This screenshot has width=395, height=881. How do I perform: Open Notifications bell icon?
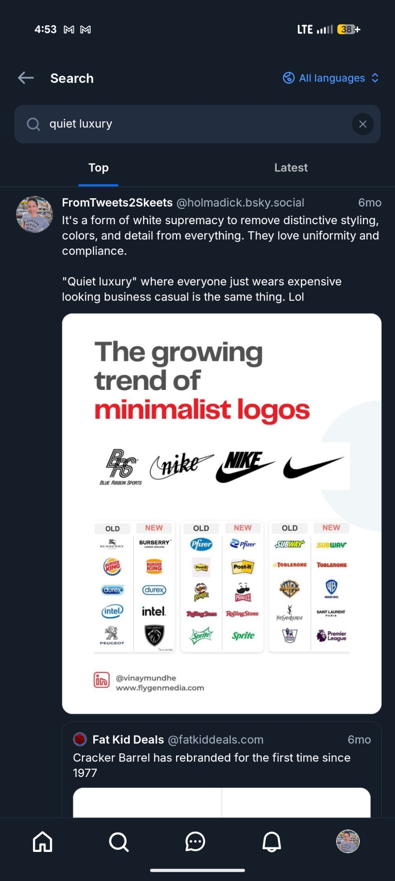[x=272, y=842]
